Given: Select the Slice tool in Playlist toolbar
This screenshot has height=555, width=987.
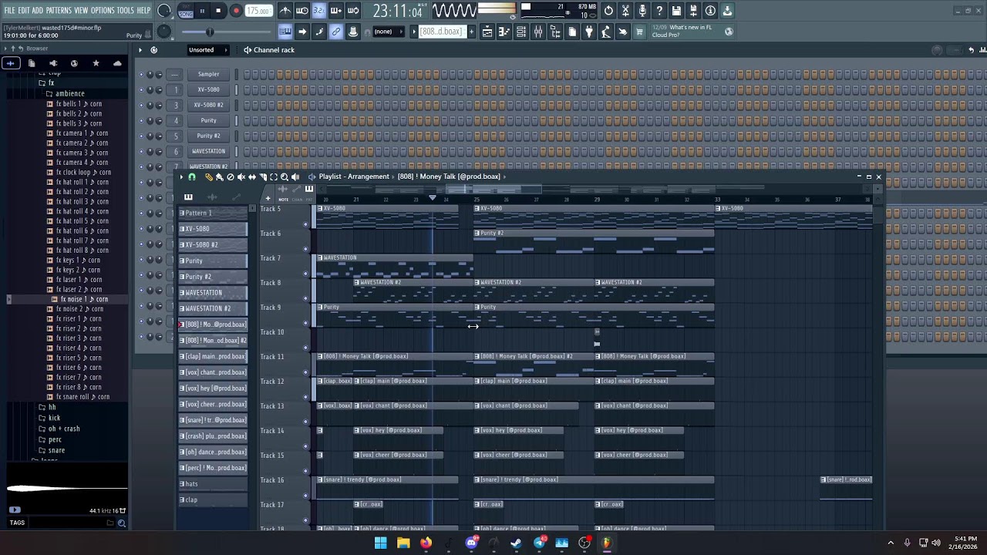Looking at the screenshot, I should point(262,177).
